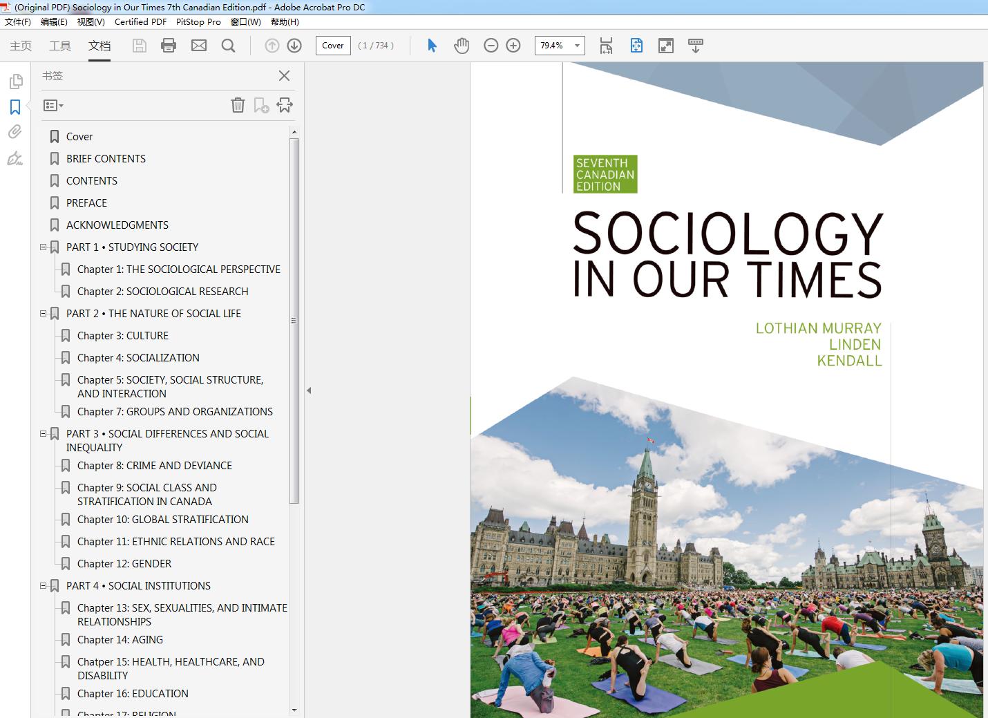Activate the Hand pan tool
The height and width of the screenshot is (718, 988).
tap(462, 46)
